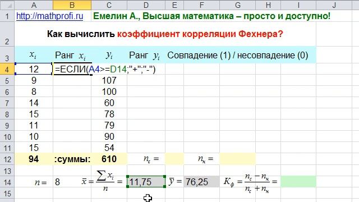Screen dimensions: 359x202
Task: Click the empty yellow nc result cell
Action: pos(174,159)
